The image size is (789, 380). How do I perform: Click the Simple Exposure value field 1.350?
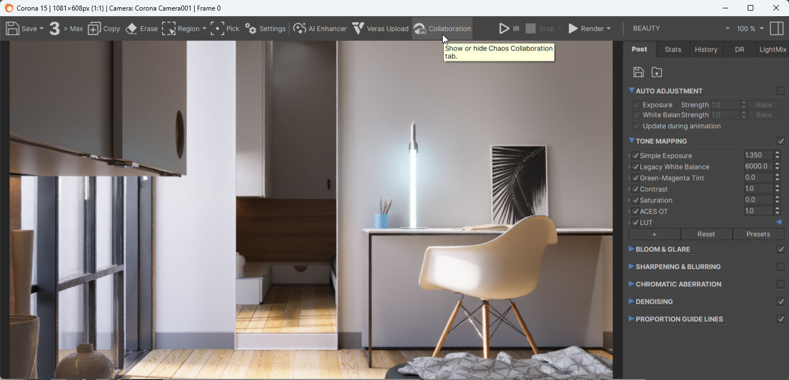pos(758,155)
